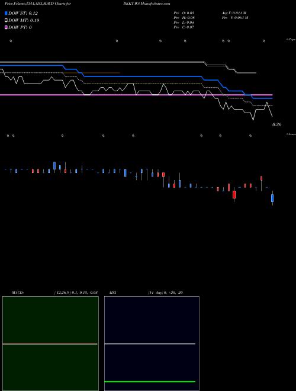
Task: Select the 'Pre O: 0.05' open value
Action: point(184,13)
